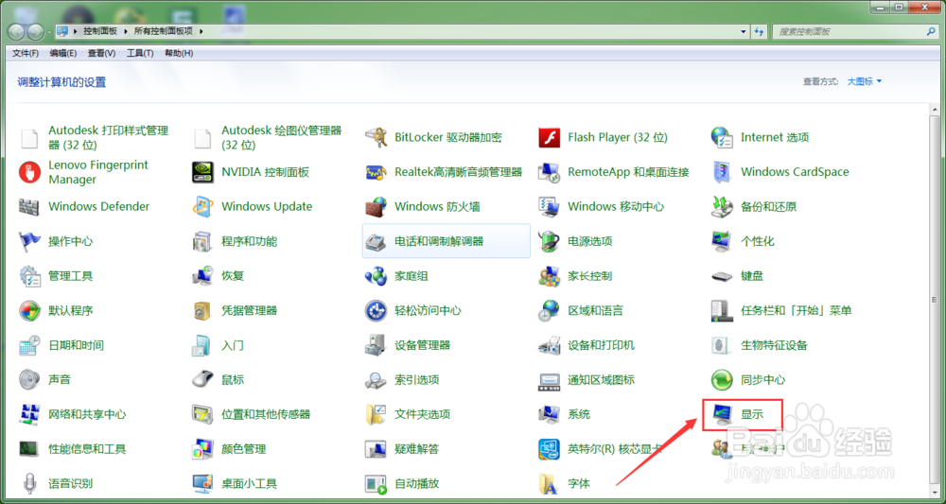Open the 备份和还原 icon
Viewport: 946px width, 504px height.
(x=722, y=207)
